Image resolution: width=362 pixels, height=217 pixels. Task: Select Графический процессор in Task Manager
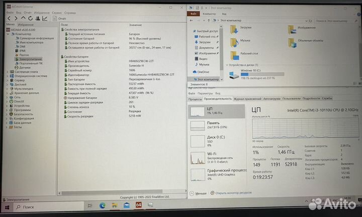(218, 174)
